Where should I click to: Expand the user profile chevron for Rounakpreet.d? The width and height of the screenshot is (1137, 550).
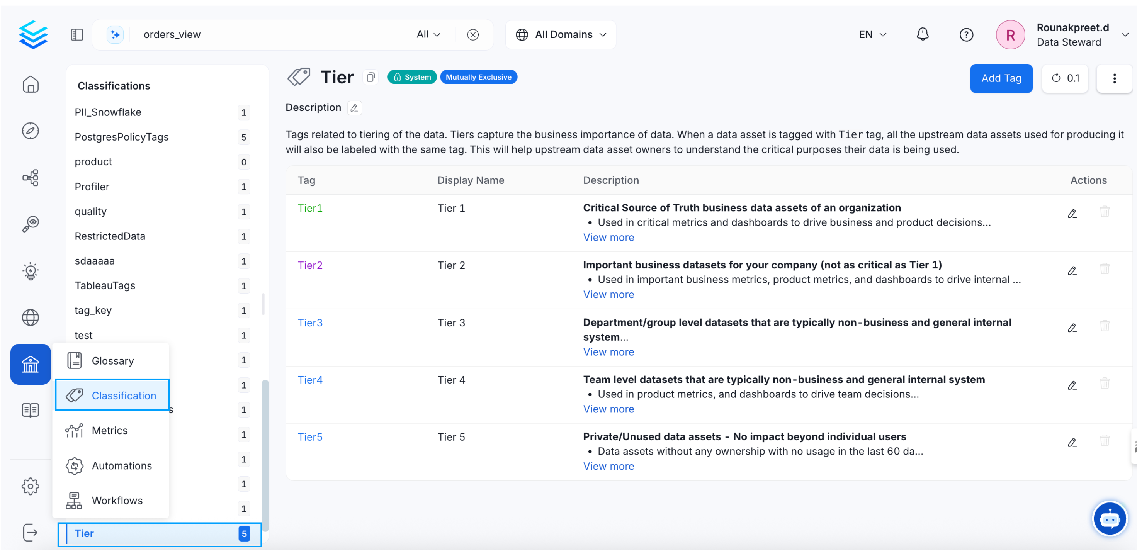1125,34
